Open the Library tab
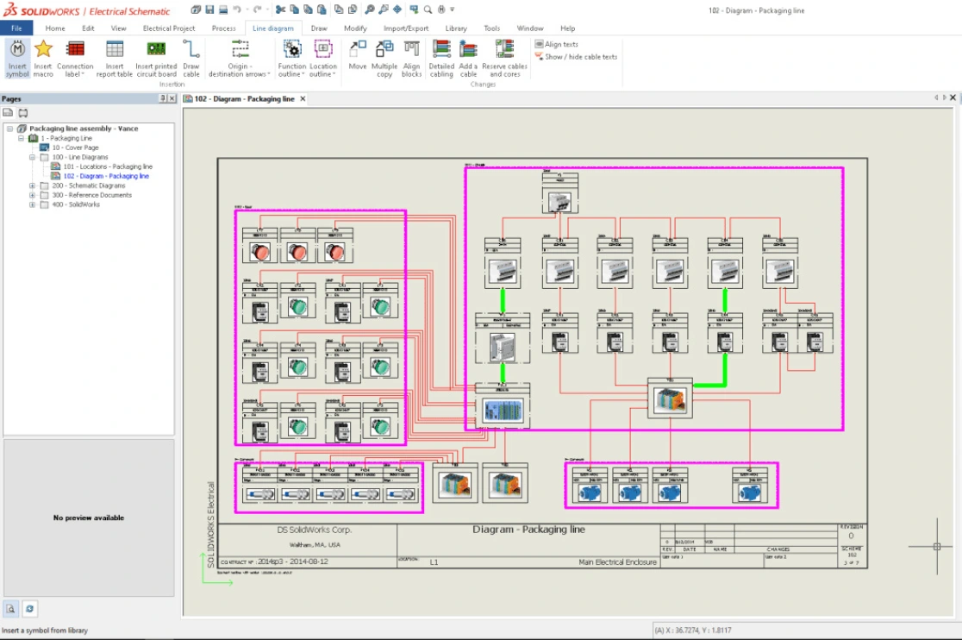The image size is (962, 640). click(456, 28)
